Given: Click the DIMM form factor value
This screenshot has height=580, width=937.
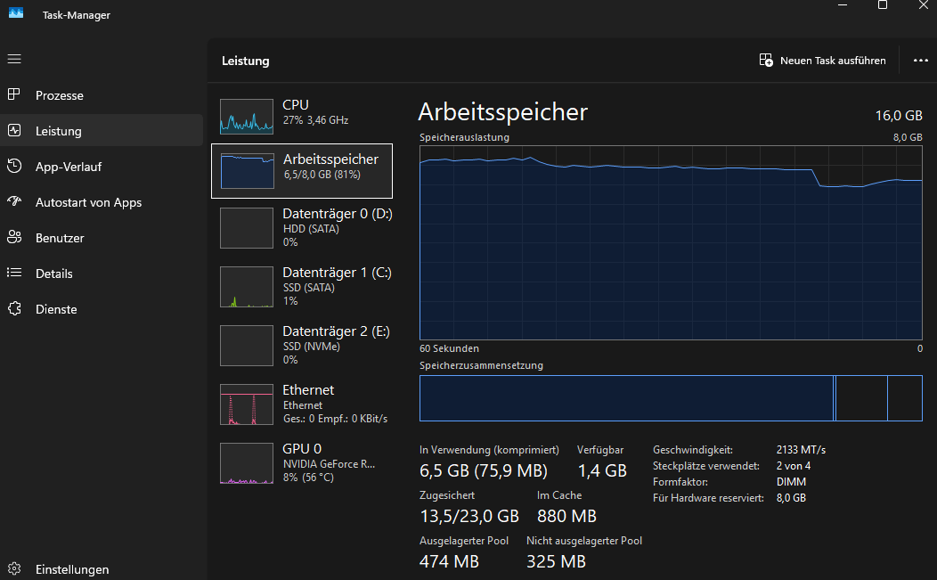Looking at the screenshot, I should pyautogui.click(x=791, y=482).
